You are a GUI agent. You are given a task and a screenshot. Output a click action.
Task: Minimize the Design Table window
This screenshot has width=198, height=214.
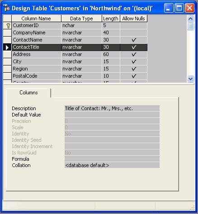[x=169, y=8]
